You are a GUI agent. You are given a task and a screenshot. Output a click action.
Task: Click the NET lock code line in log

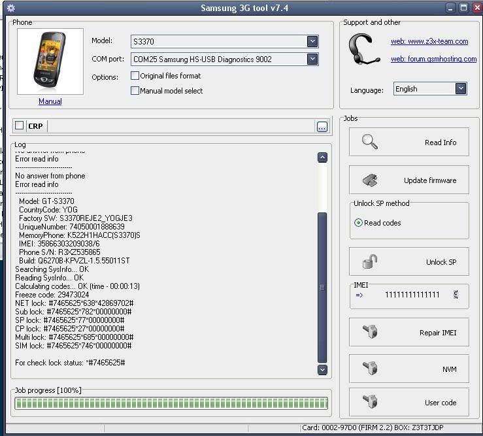(x=75, y=303)
